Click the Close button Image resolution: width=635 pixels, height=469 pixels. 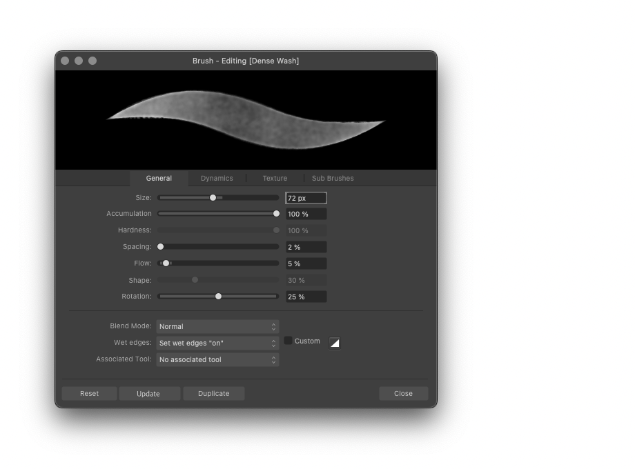(403, 393)
